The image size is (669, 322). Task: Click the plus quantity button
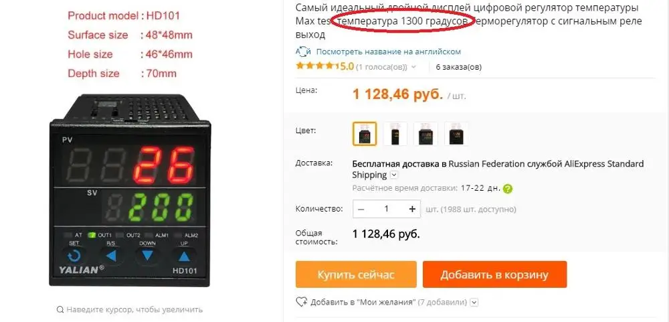pyautogui.click(x=412, y=209)
